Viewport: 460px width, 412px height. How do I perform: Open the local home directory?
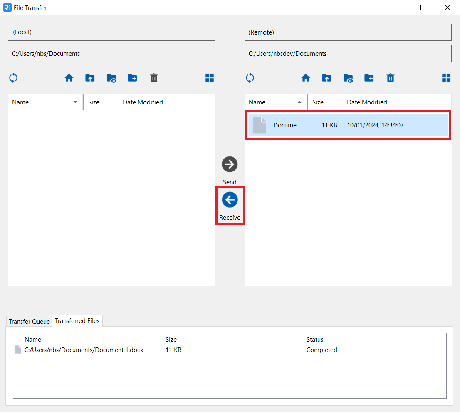pos(69,78)
